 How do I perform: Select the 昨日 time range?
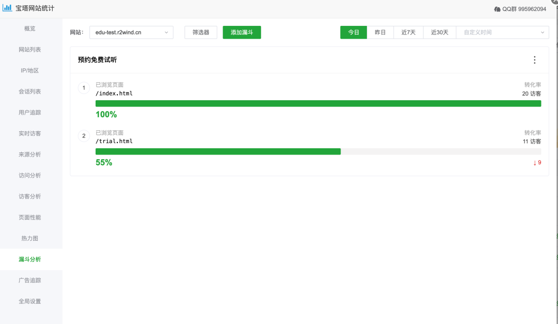[380, 33]
